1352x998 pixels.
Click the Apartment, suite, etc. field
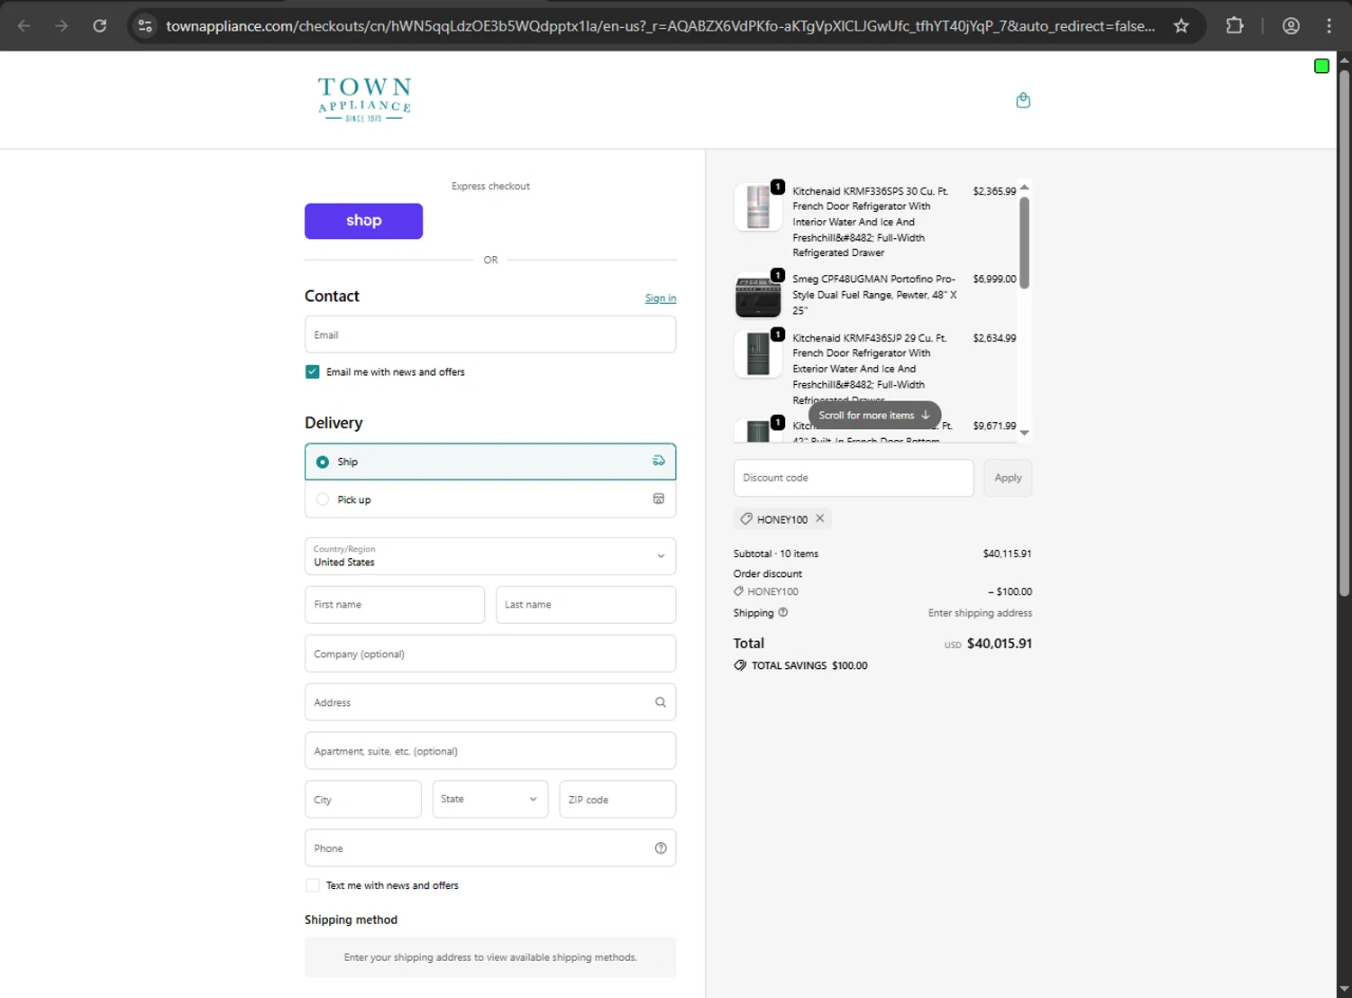pos(490,751)
